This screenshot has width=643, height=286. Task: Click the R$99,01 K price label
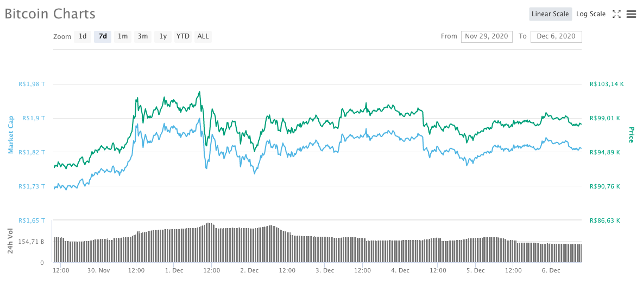[x=605, y=118]
